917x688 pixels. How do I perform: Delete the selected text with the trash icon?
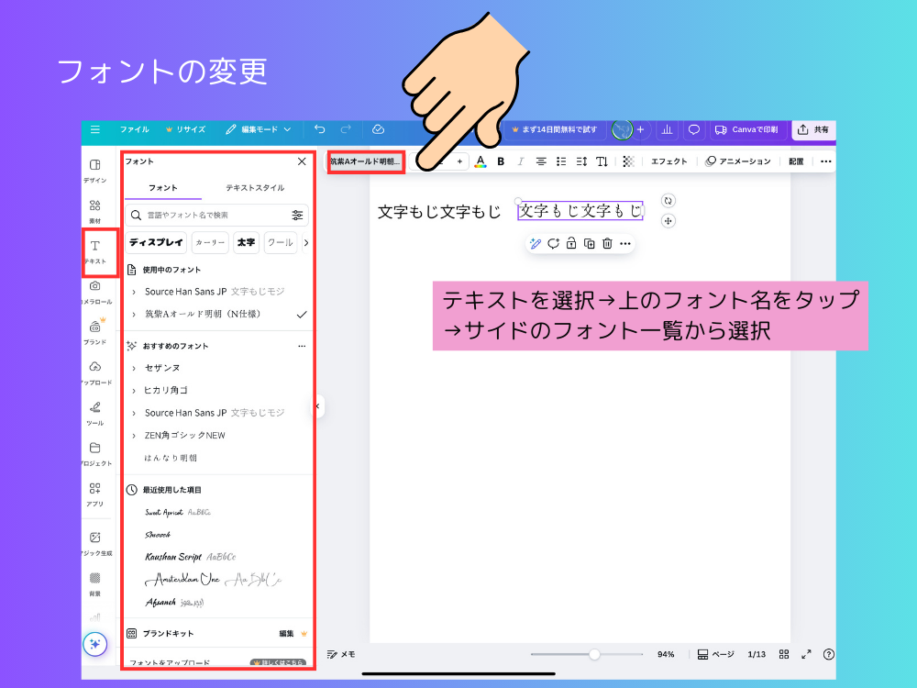(x=607, y=243)
